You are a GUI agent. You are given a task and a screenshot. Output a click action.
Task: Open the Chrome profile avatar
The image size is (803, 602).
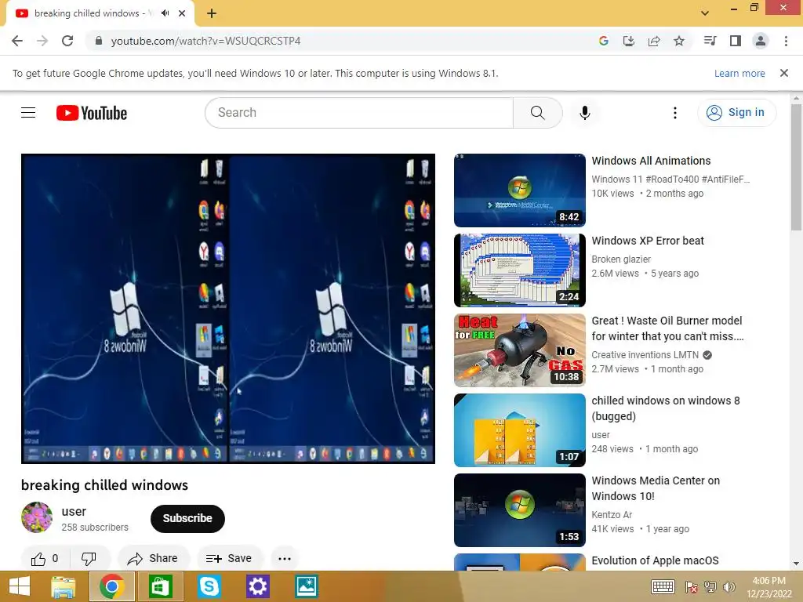pos(760,41)
